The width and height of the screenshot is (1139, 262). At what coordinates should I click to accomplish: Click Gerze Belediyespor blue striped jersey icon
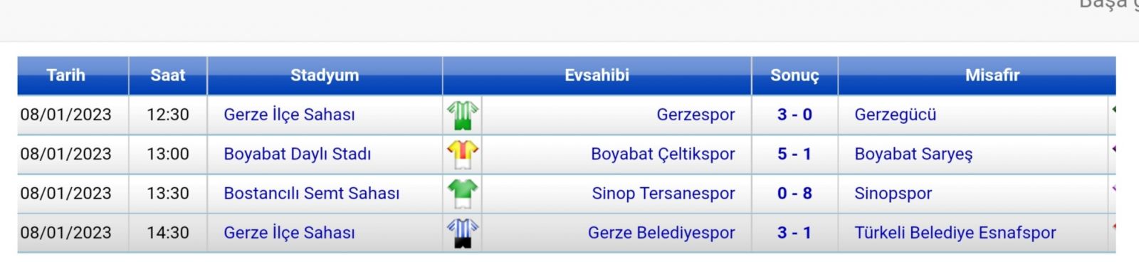click(463, 233)
